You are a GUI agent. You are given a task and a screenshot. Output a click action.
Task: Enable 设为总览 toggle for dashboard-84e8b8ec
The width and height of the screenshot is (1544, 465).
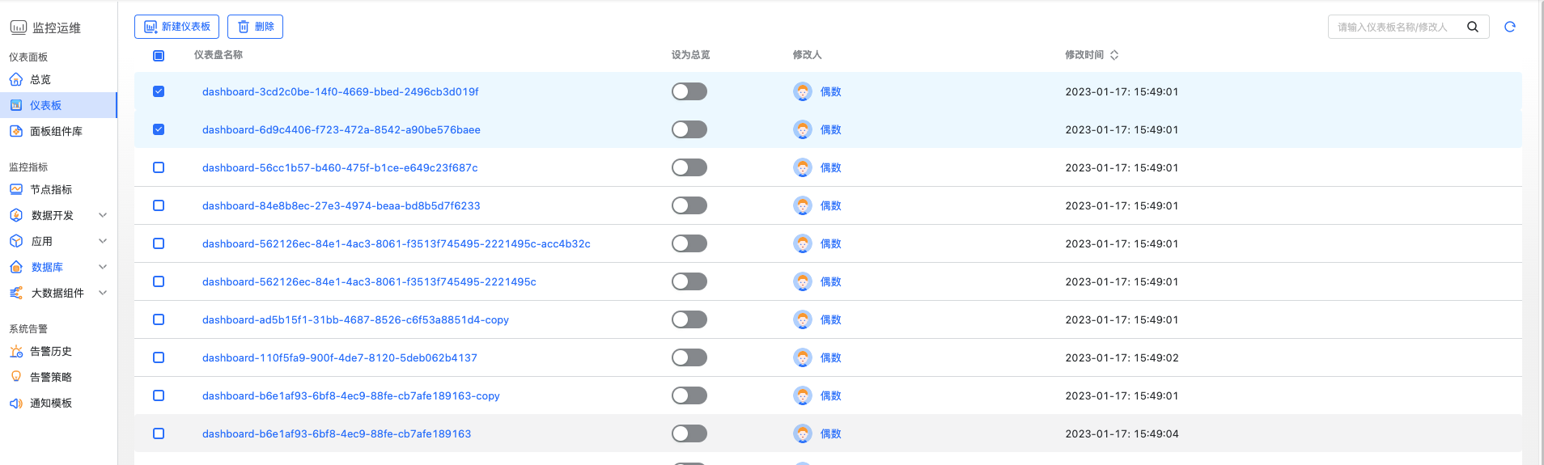pyautogui.click(x=689, y=205)
